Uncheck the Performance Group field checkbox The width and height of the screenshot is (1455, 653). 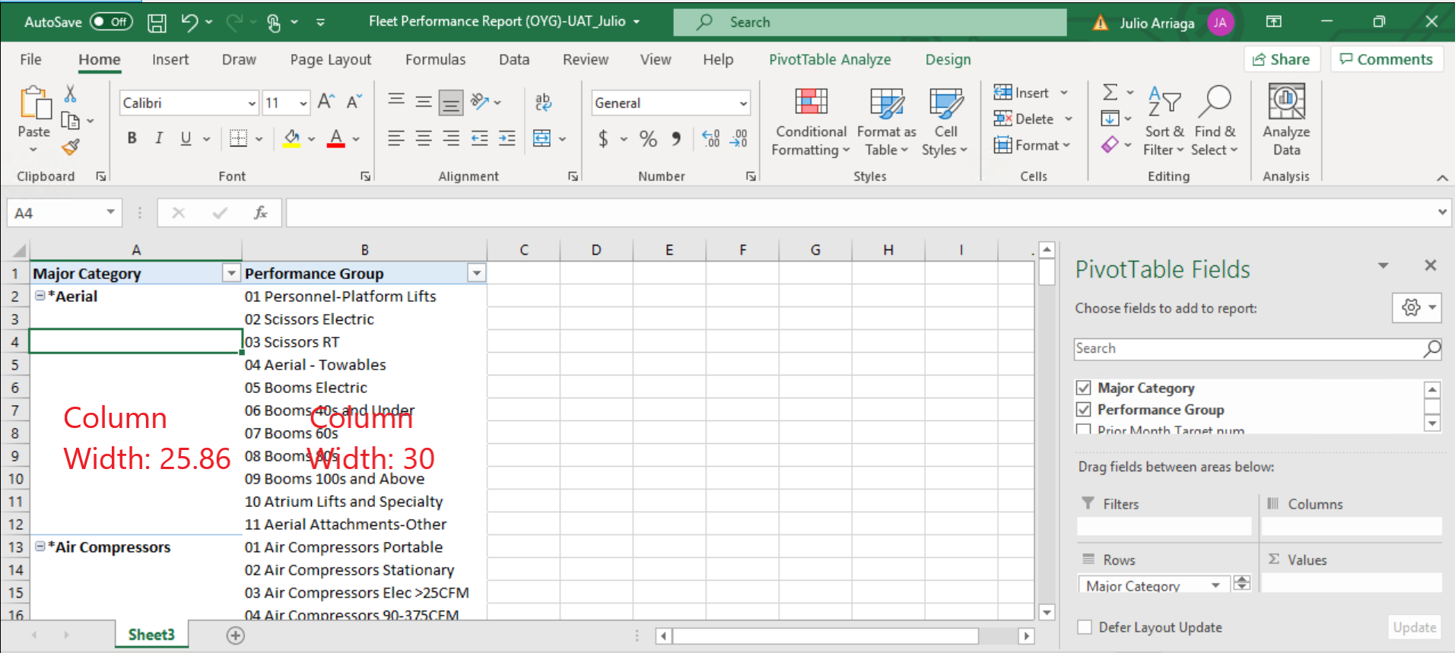point(1084,410)
